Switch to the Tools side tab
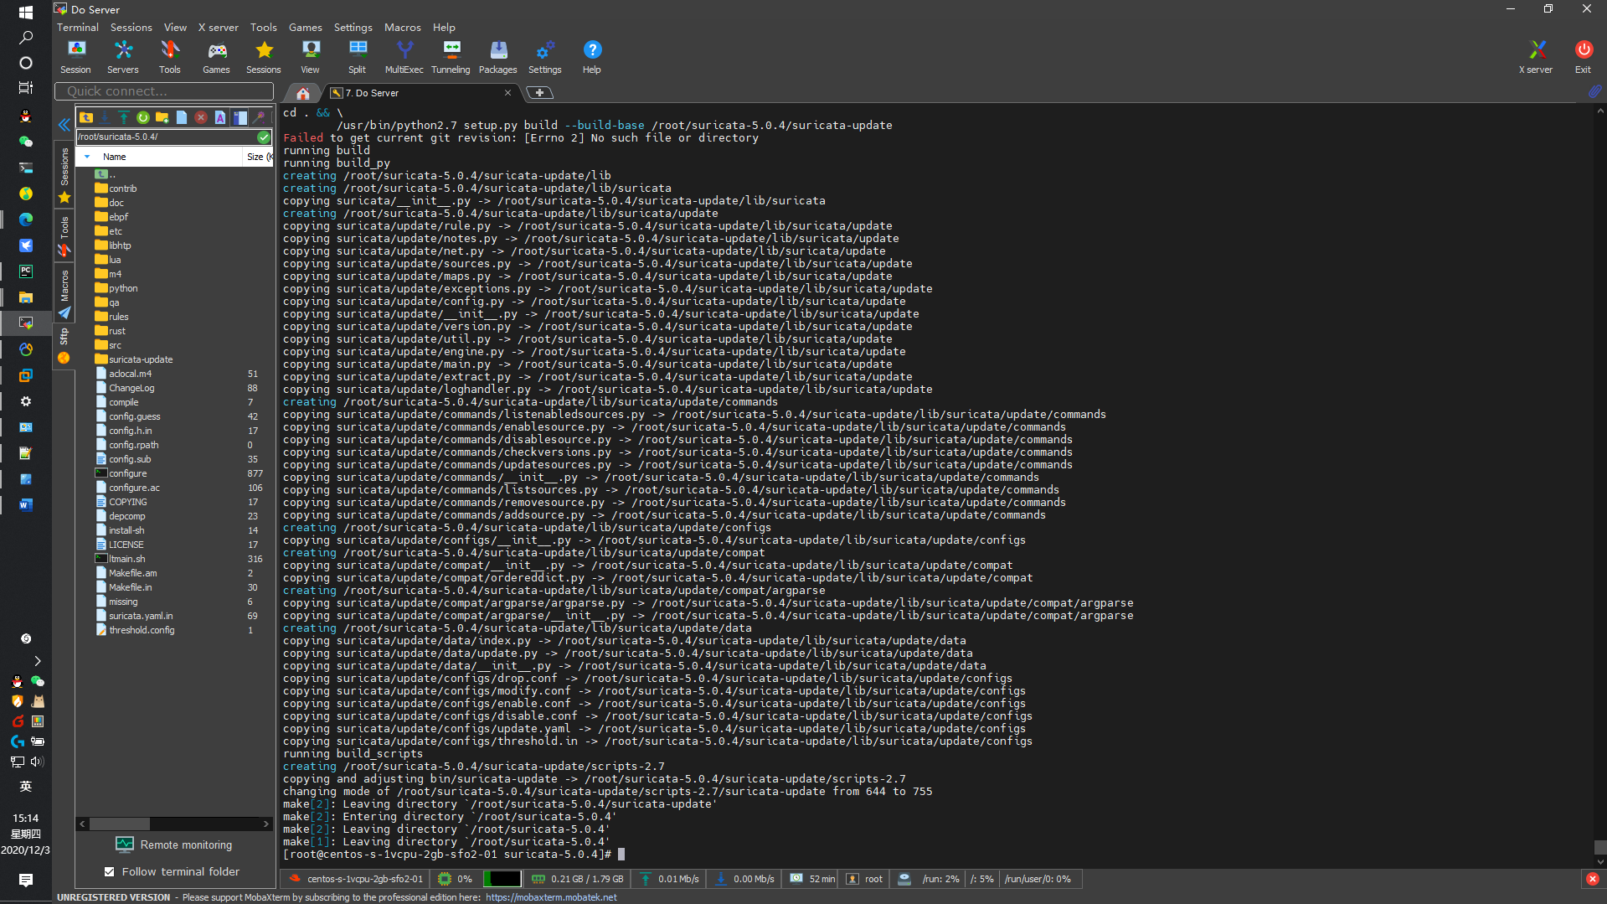Viewport: 1607px width, 904px height. [64, 236]
